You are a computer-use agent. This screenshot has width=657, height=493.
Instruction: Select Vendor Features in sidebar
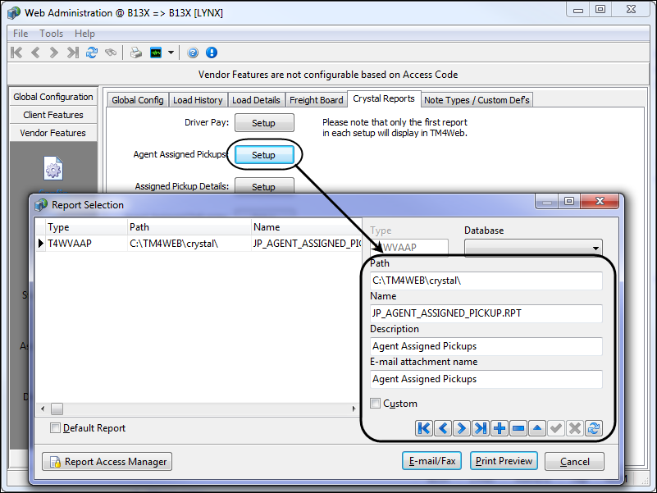point(53,133)
